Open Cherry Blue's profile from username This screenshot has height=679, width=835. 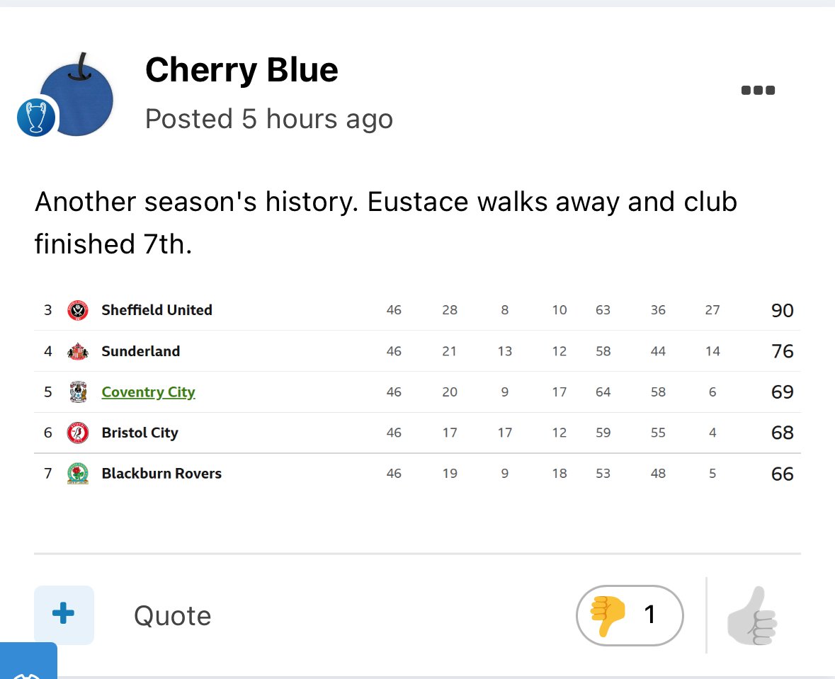point(242,70)
